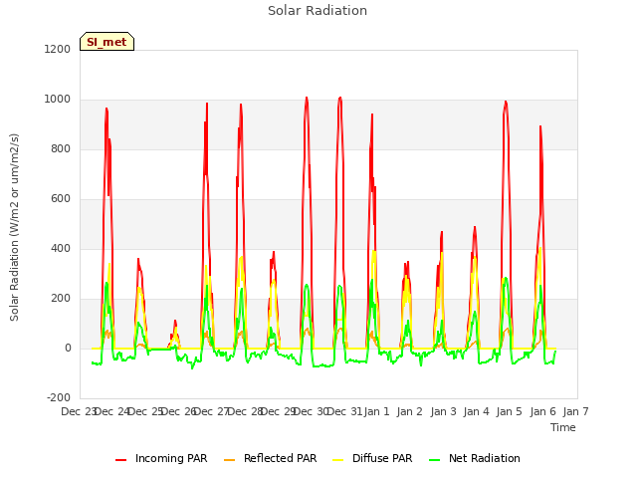Click the 1200 y-axis tick label

(58, 49)
